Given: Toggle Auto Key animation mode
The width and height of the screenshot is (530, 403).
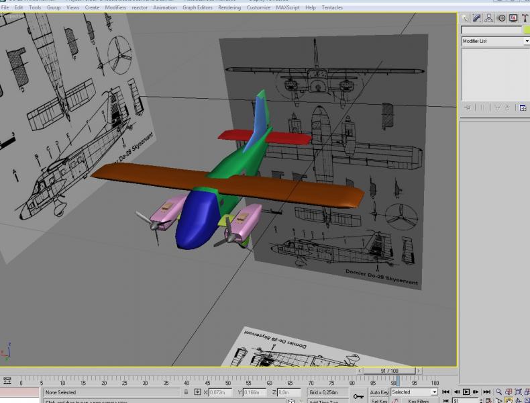Looking at the screenshot, I should 379,392.
